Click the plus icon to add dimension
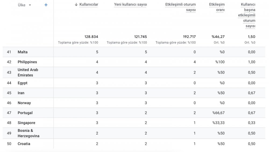This screenshot has width=269, height=152. 46,5
